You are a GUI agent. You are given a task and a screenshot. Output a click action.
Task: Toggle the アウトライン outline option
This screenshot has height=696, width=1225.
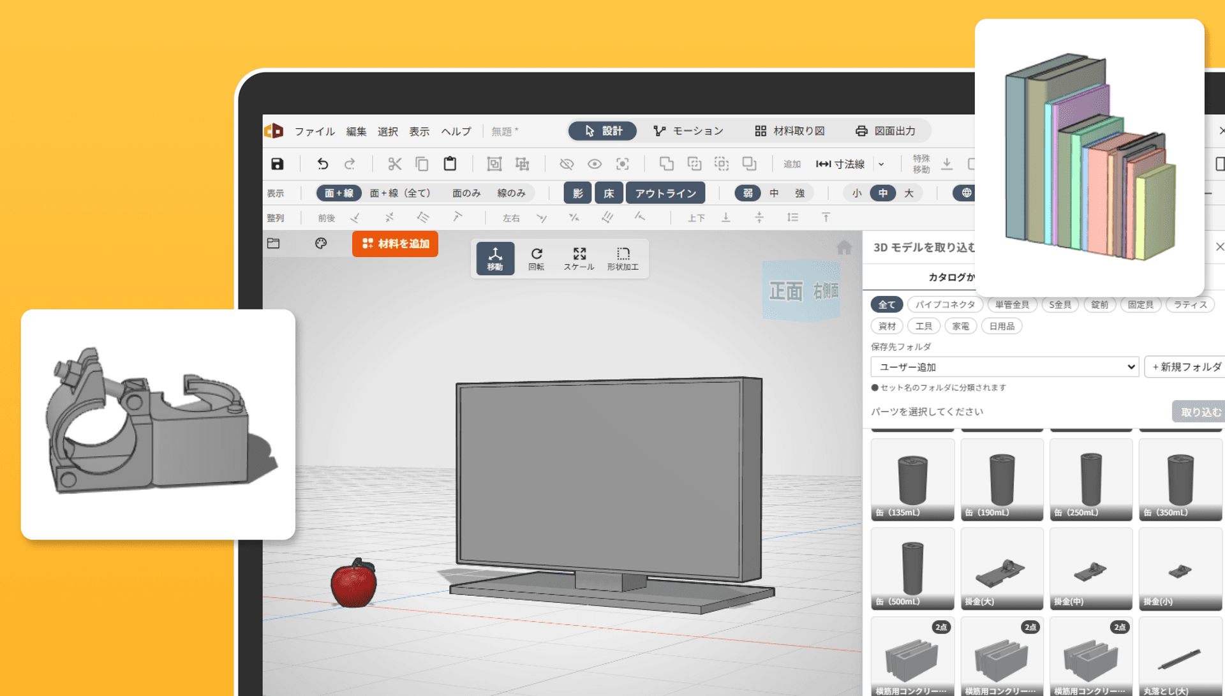pos(665,193)
